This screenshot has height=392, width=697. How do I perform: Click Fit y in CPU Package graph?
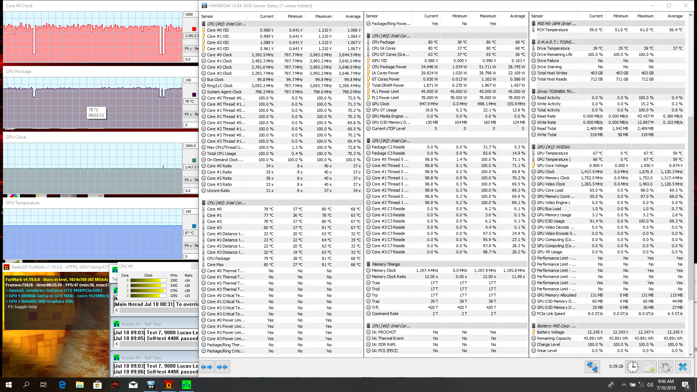(188, 114)
